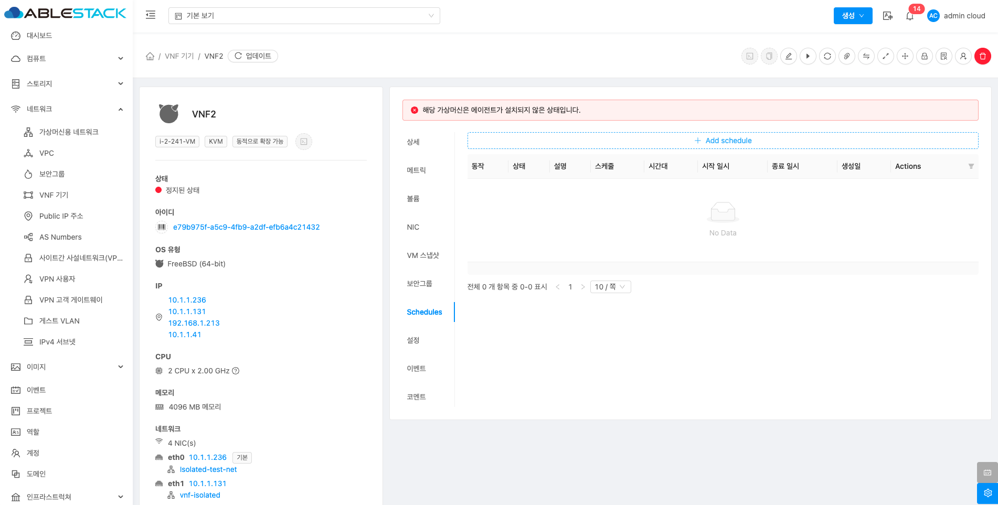The height and width of the screenshot is (505, 998).
Task: Click the scale VM diagonal-arrows icon
Action: (x=885, y=56)
